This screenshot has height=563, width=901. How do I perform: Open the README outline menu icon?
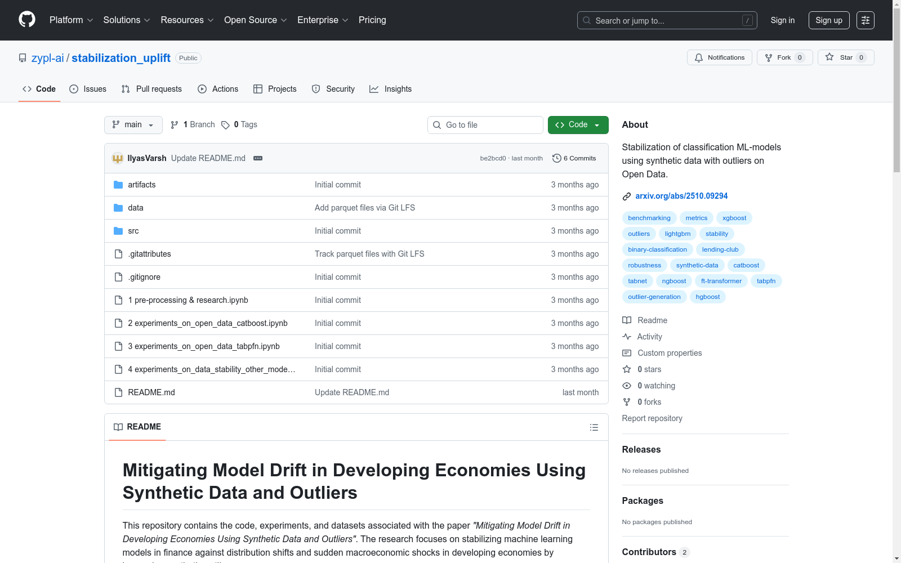(x=594, y=427)
